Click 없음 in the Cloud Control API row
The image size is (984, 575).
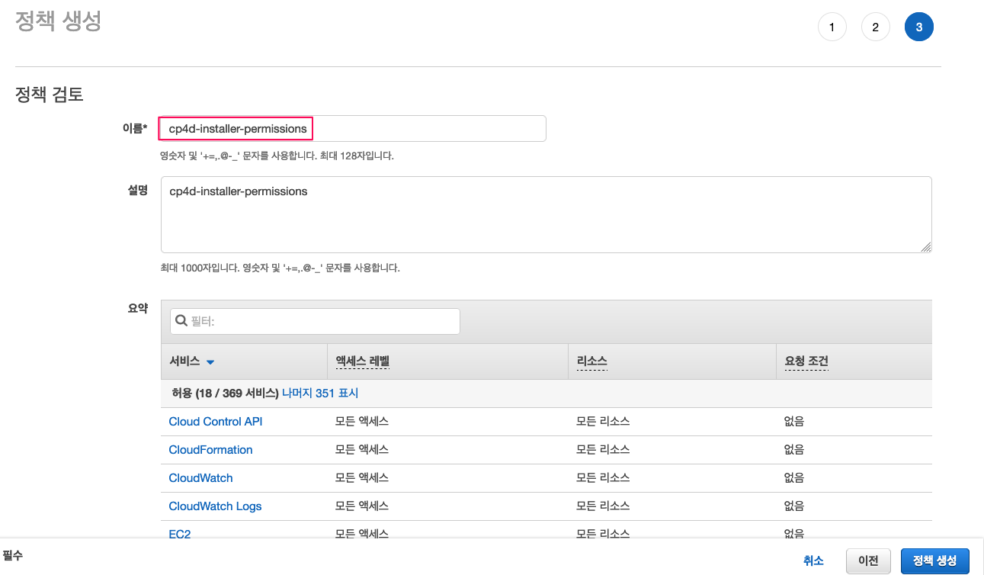coord(794,422)
